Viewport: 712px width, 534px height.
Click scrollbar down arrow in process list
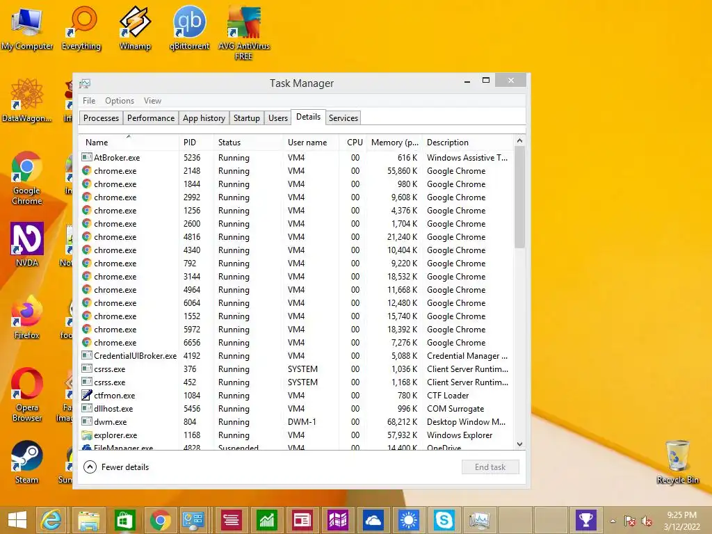[x=519, y=444]
